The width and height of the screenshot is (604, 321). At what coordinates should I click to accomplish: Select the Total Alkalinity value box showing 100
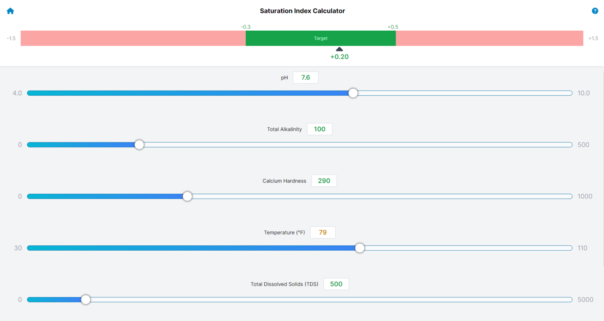(319, 129)
